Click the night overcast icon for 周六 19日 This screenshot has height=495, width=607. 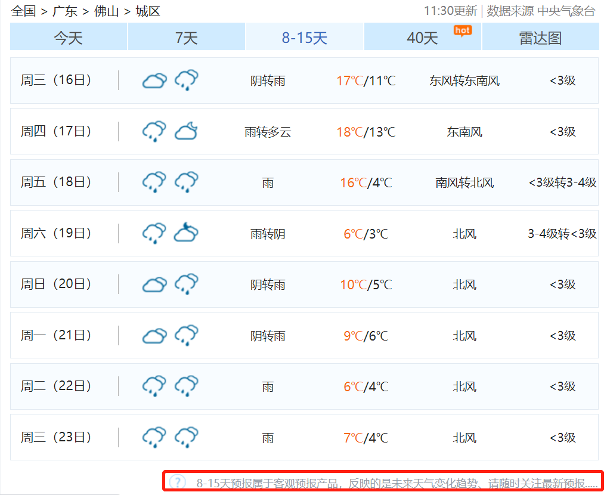pyautogui.click(x=186, y=233)
